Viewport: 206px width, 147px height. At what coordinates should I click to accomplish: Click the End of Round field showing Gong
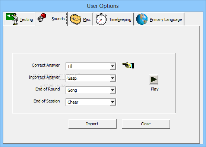pos(91,90)
